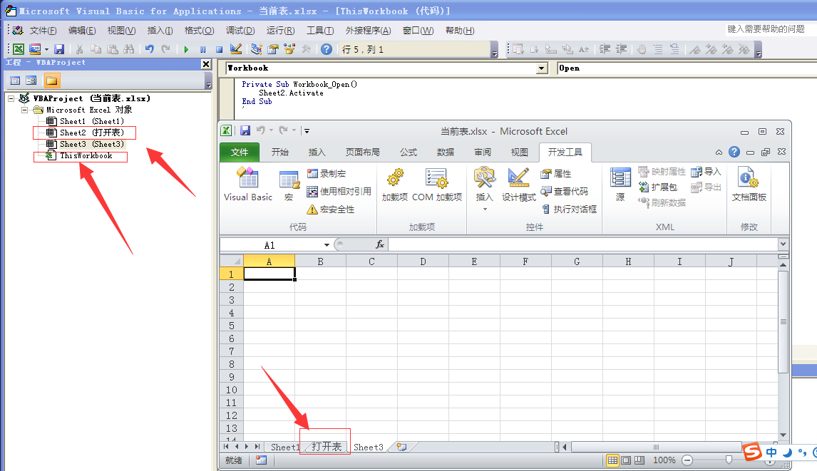Expand the 插入 controls dropdown in ribbon

(485, 209)
